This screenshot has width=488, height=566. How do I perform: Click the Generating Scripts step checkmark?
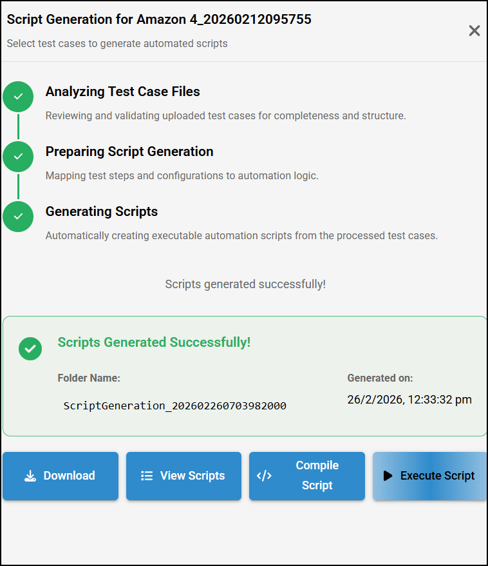pos(18,217)
